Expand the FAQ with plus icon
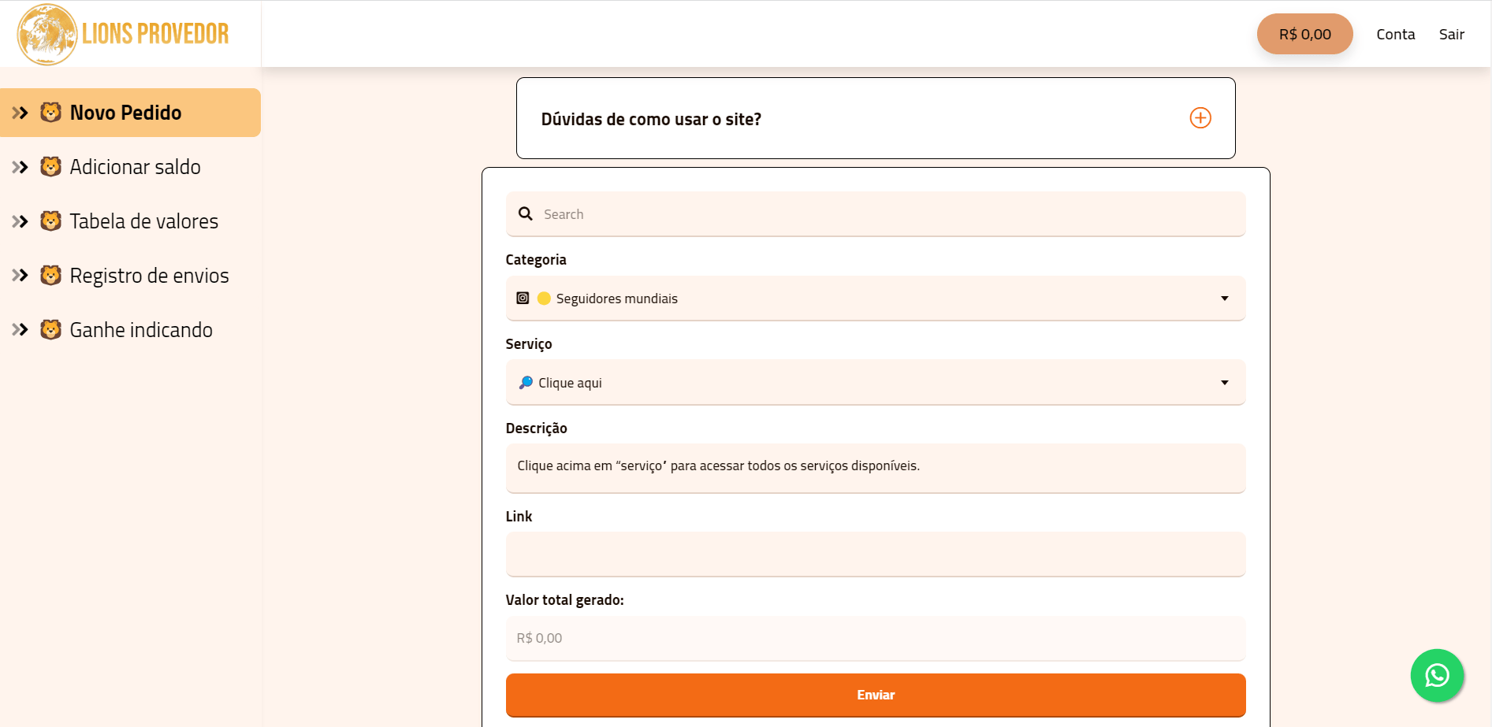 point(1200,118)
